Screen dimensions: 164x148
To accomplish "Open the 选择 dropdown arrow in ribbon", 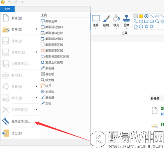I will pos(96,28).
